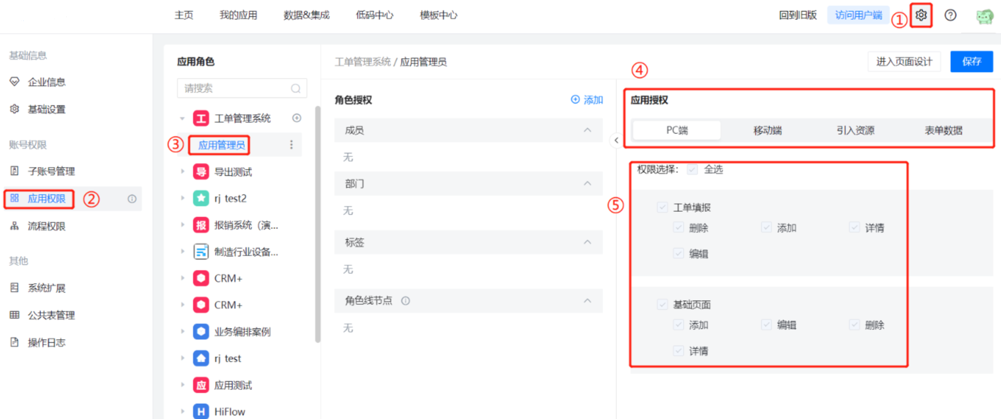Open the three-dot menu for 应用管理员
The width and height of the screenshot is (1001, 419).
click(292, 145)
